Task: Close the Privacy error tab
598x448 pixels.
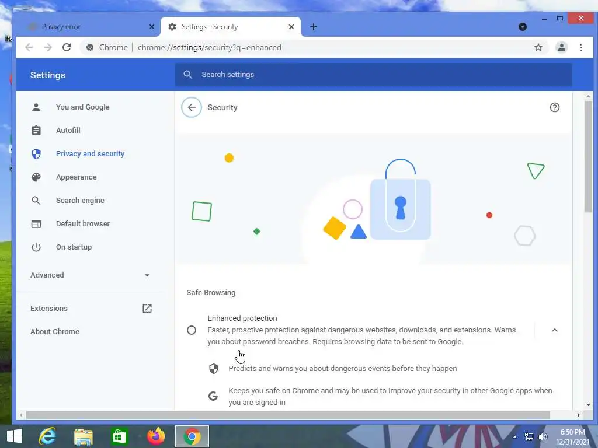Action: (x=151, y=27)
